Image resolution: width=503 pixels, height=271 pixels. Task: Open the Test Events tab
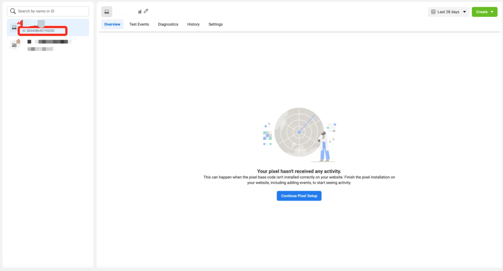(139, 24)
